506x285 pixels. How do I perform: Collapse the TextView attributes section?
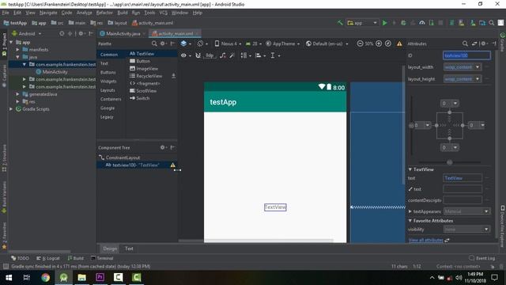(x=410, y=169)
